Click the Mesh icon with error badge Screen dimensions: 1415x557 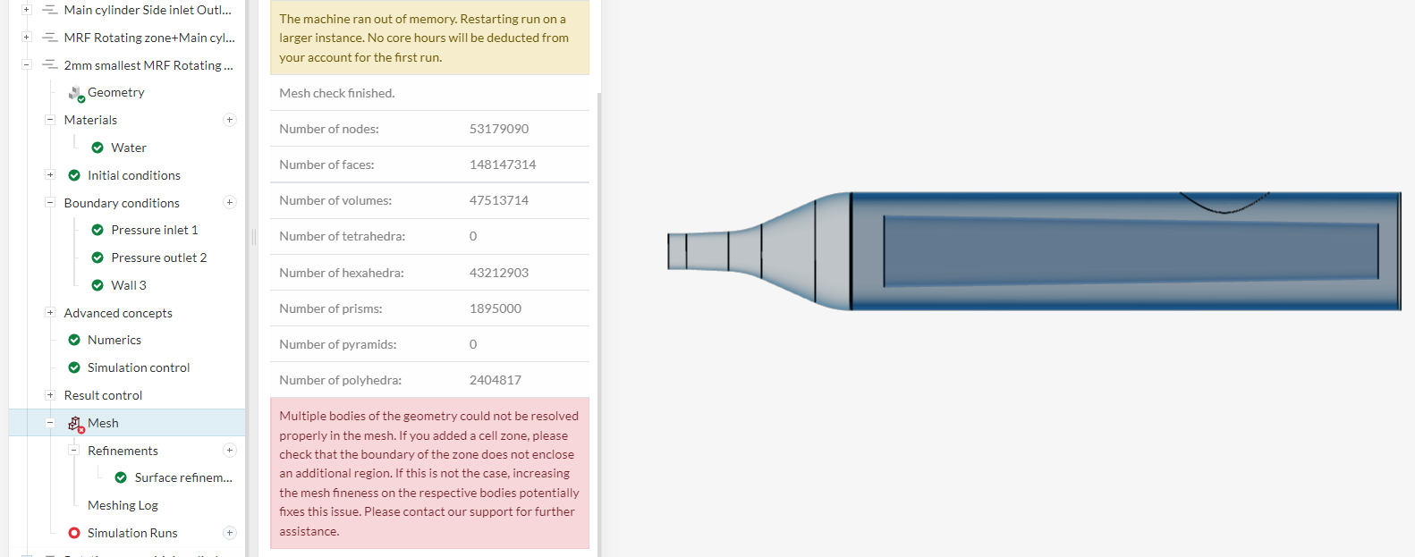tap(76, 424)
